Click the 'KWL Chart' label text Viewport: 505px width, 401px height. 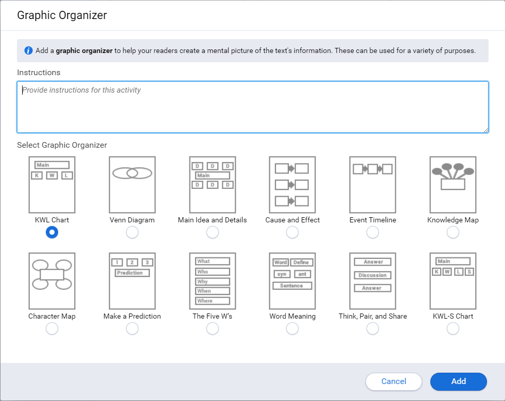(52, 220)
